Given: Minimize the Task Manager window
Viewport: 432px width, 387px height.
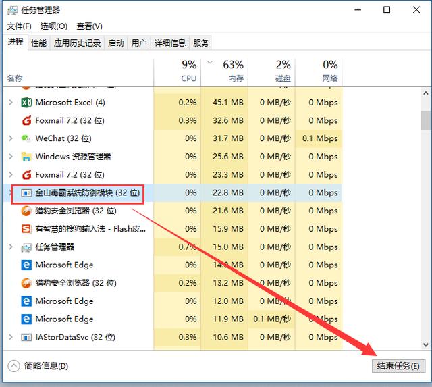Looking at the screenshot, I should pos(358,10).
